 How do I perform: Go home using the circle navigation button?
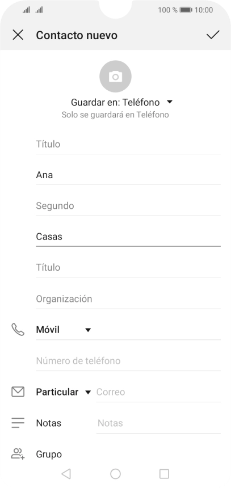point(116,474)
